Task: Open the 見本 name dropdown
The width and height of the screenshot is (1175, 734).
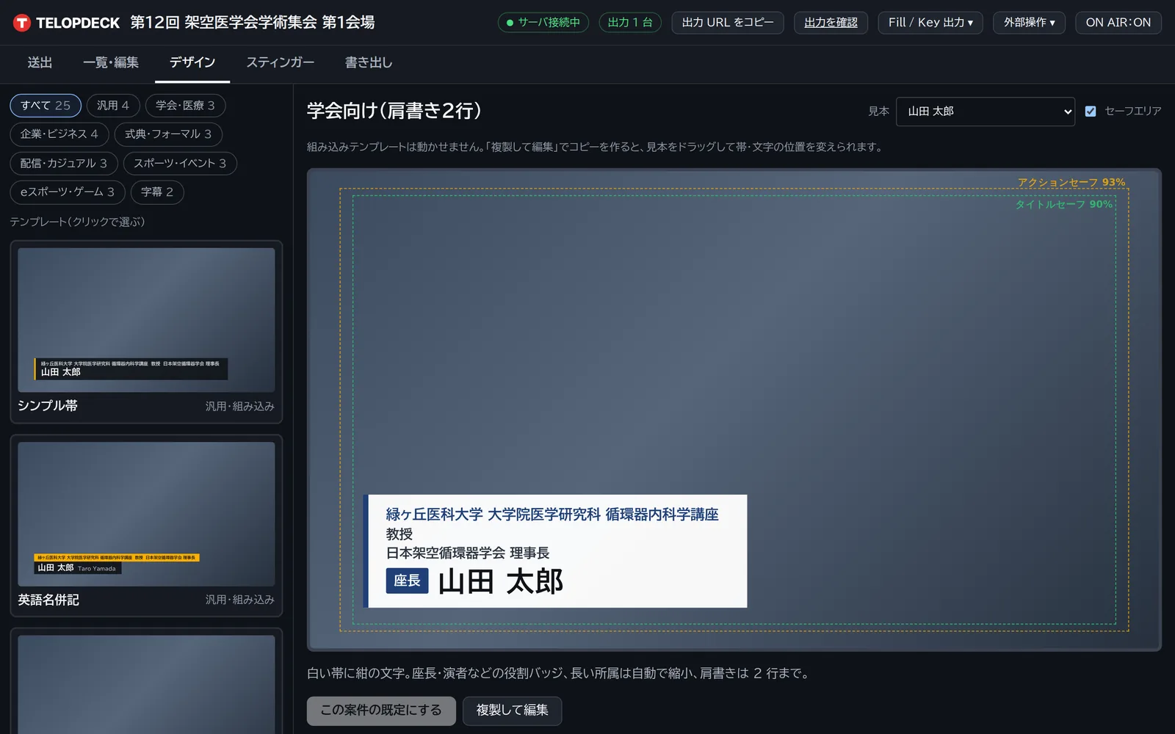Action: point(985,112)
